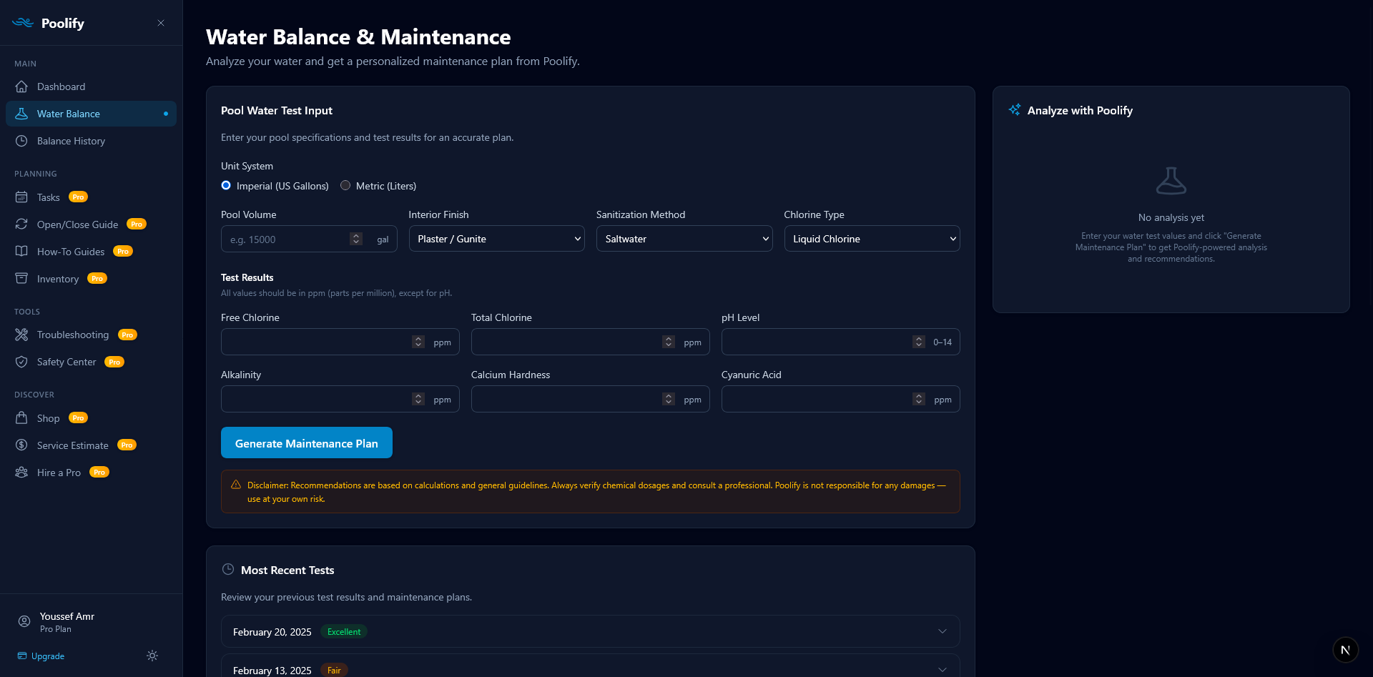1373x677 pixels.
Task: Click the Analyze with Poolify sparkle icon
Action: click(x=1014, y=109)
